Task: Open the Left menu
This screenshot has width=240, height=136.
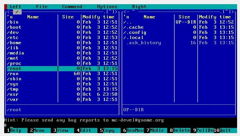Action: 15,6
